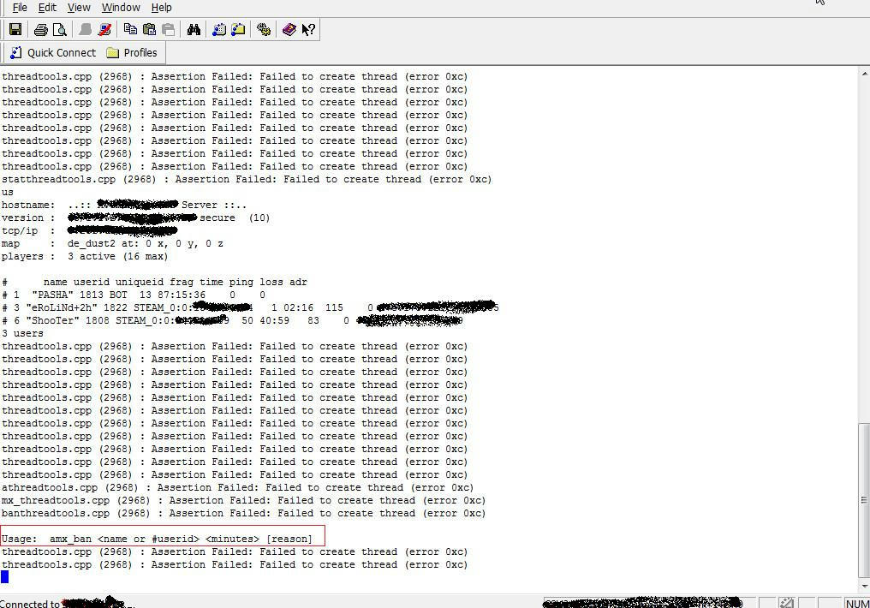The image size is (870, 608).
Task: Click the scrollbar down arrow
Action: [x=865, y=586]
